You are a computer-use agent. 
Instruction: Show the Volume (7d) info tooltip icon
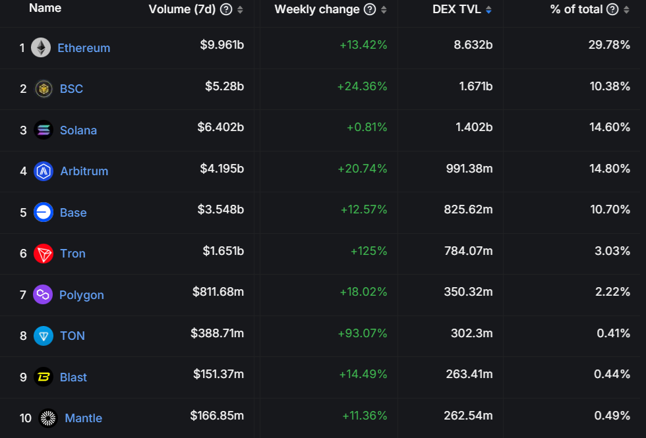coord(226,9)
